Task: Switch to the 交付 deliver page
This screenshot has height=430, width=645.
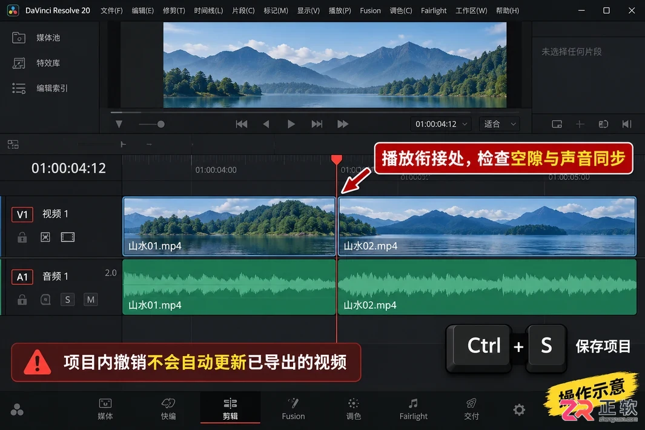Action: [471, 409]
